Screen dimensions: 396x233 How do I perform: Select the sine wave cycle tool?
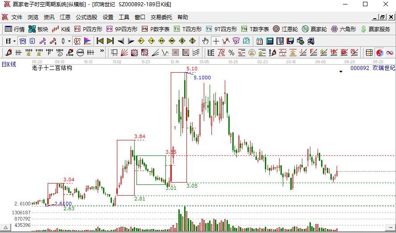click(283, 53)
